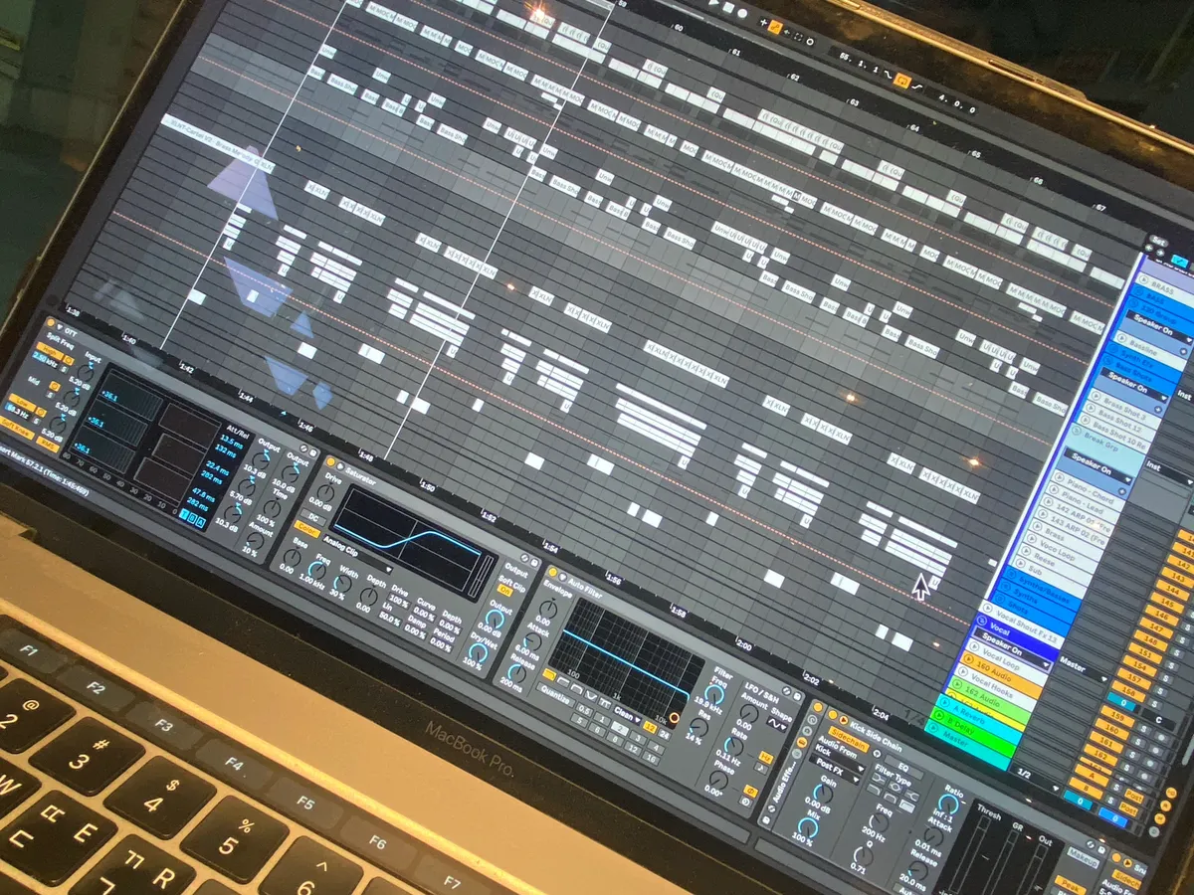The height and width of the screenshot is (895, 1194).
Task: Set LFO rate mode to Hz
Action: click(766, 757)
